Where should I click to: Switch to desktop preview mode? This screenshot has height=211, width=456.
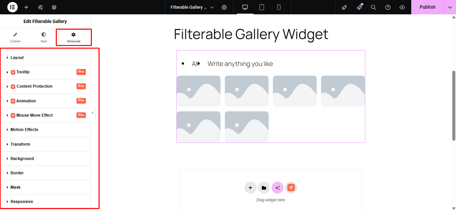[x=245, y=7]
